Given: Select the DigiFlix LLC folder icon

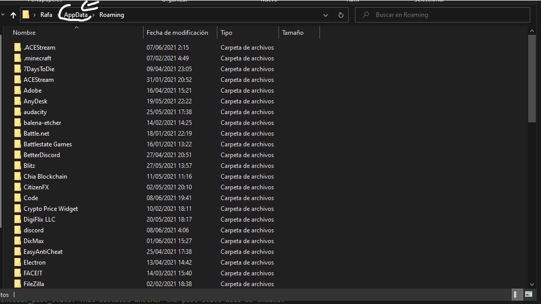Looking at the screenshot, I should [x=17, y=220].
